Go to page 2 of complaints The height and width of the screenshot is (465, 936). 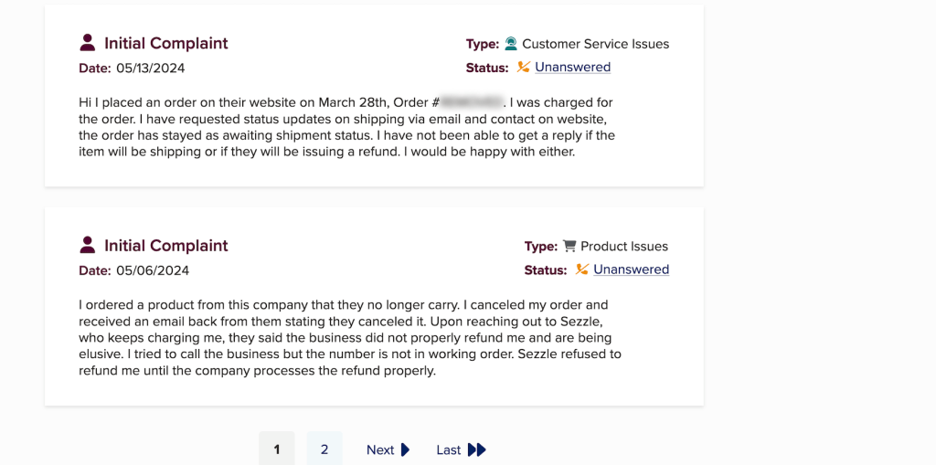tap(324, 449)
